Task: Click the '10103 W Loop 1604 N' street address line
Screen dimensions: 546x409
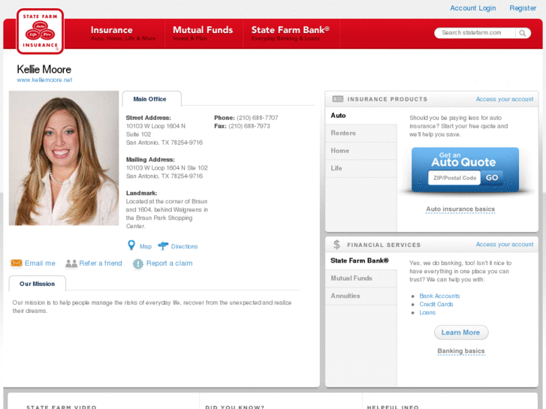Action: point(155,126)
